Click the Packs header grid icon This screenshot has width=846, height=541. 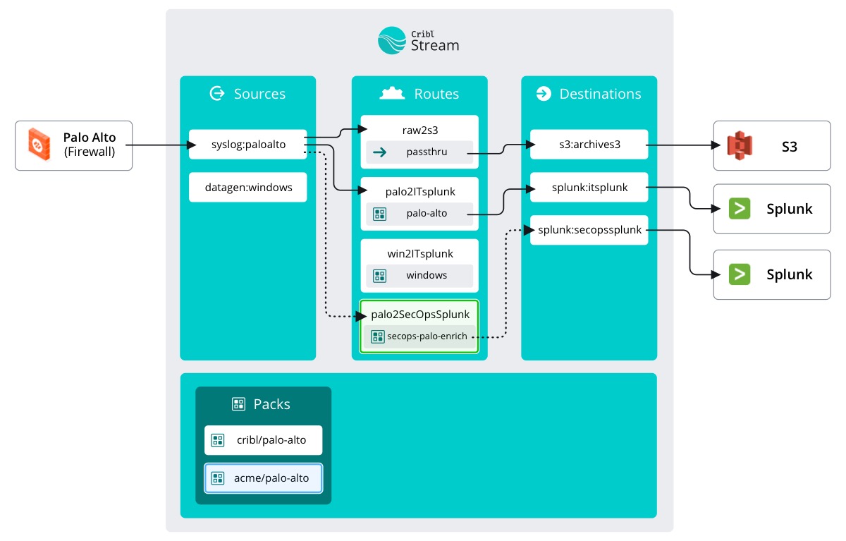coord(238,404)
